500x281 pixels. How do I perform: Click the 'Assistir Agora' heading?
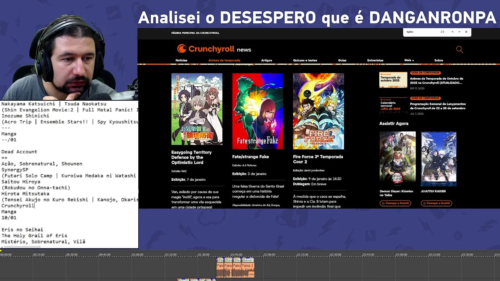coord(394,123)
